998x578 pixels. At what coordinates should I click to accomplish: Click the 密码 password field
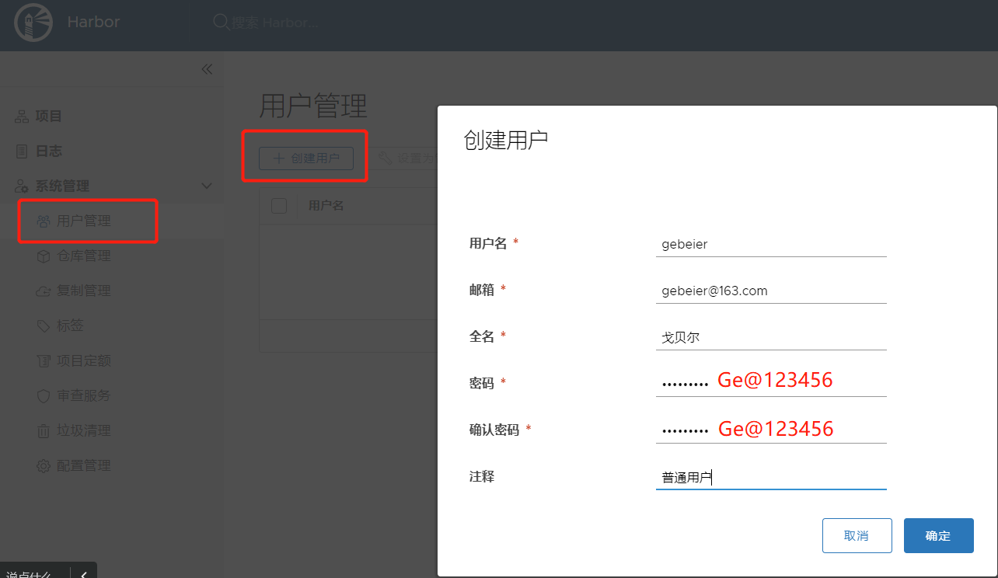(x=771, y=384)
